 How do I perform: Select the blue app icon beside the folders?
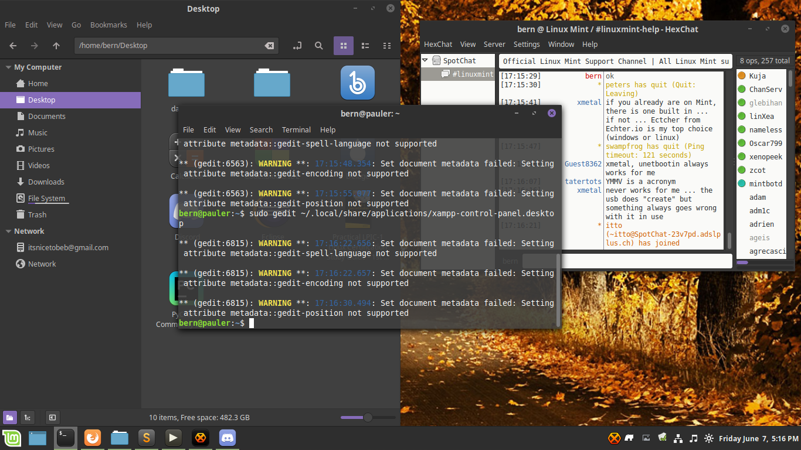358,83
